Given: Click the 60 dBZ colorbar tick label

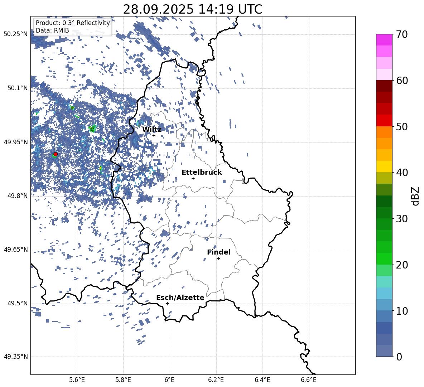Looking at the screenshot, I should (x=402, y=81).
